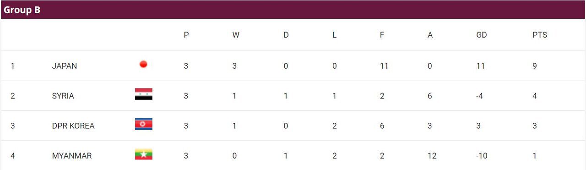This screenshot has width=586, height=170.
Task: Click the W column header
Action: [236, 35]
